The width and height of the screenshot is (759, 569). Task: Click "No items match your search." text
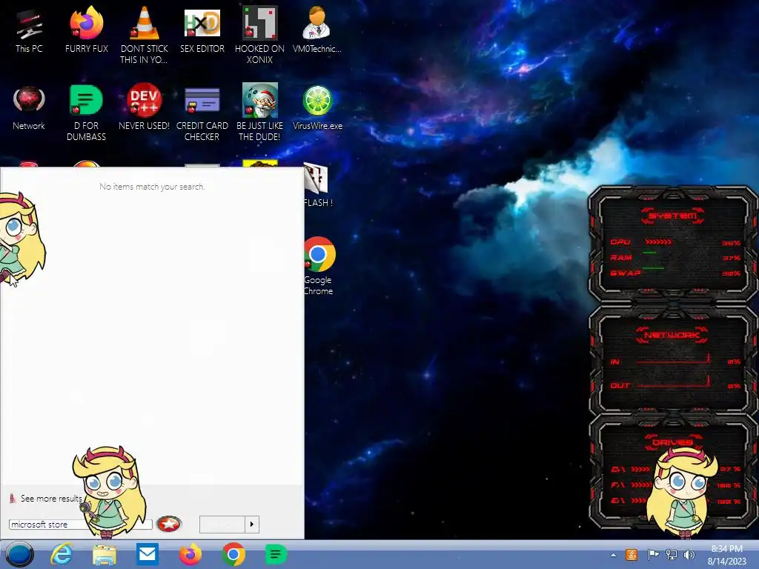(x=152, y=187)
